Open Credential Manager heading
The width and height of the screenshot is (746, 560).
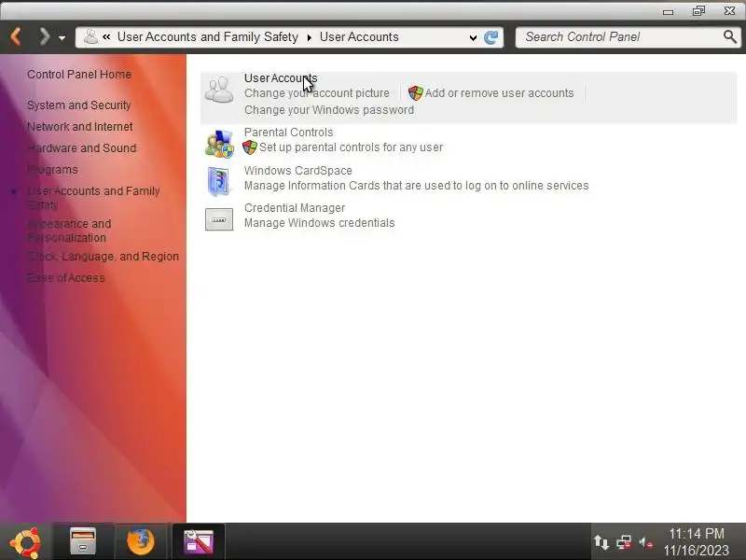point(295,208)
